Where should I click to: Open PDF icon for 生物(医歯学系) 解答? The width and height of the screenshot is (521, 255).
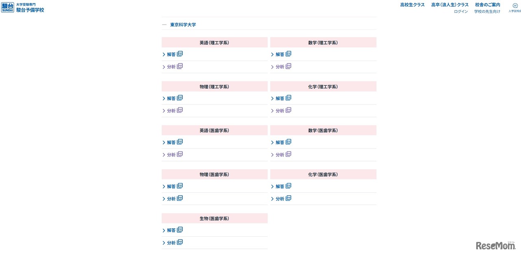coord(180,229)
